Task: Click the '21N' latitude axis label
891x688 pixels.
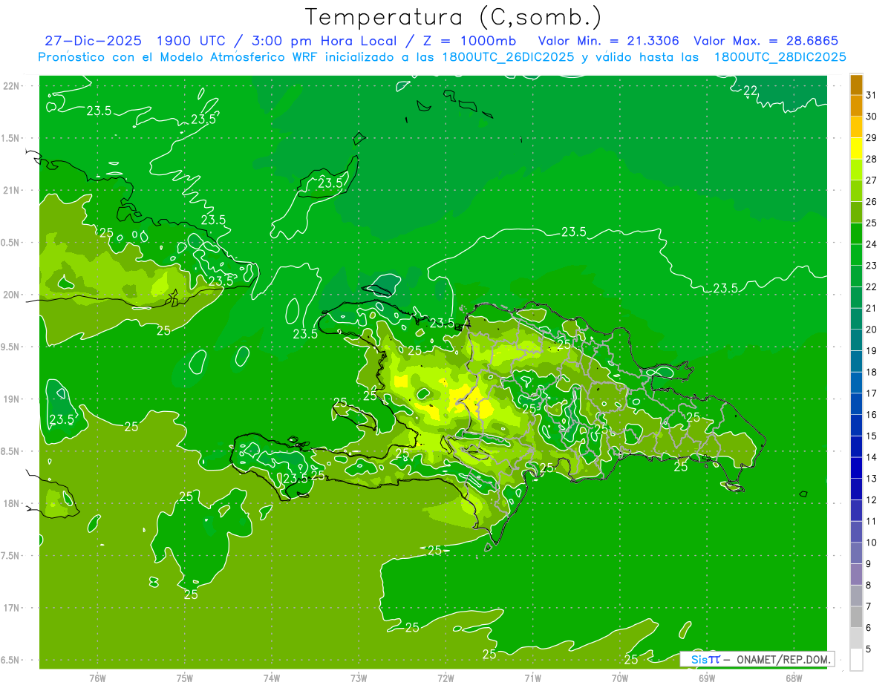Action: click(x=11, y=190)
